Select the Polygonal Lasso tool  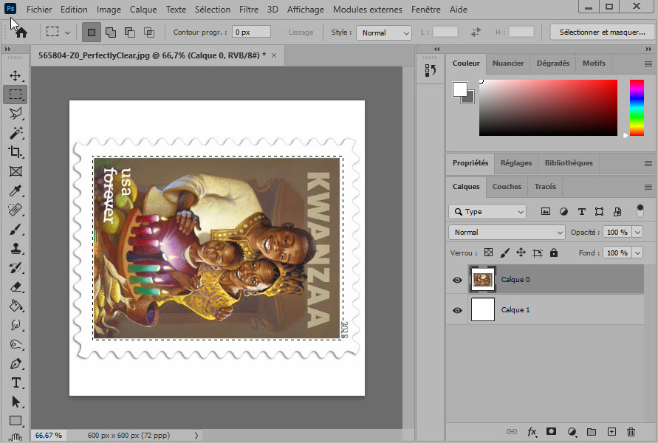[x=15, y=113]
